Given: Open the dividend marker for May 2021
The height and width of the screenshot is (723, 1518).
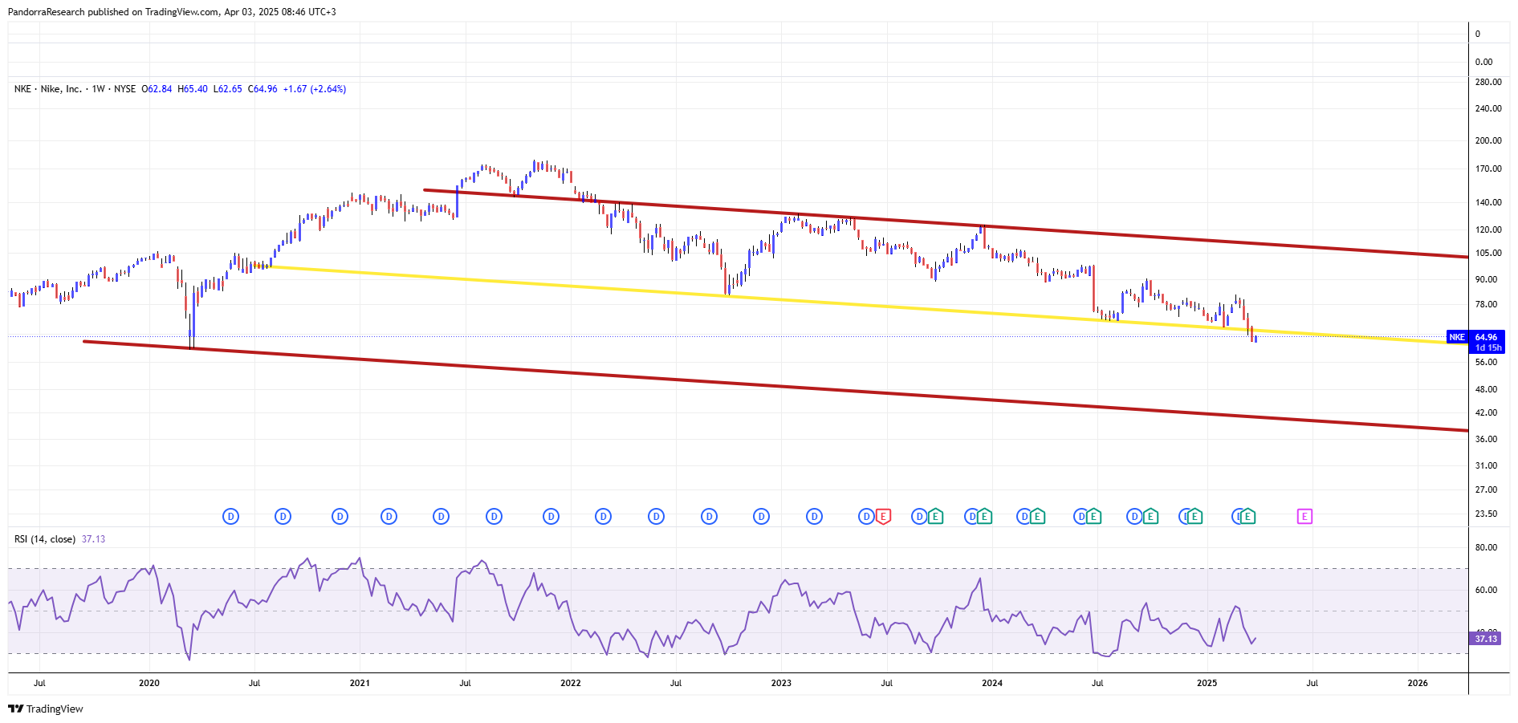Looking at the screenshot, I should click(441, 517).
